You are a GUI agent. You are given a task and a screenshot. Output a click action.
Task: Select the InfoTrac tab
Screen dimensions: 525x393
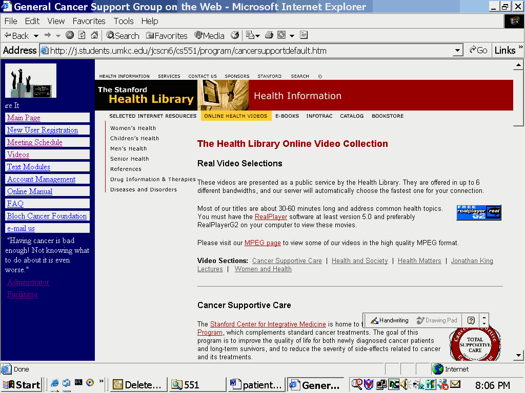[x=319, y=116]
